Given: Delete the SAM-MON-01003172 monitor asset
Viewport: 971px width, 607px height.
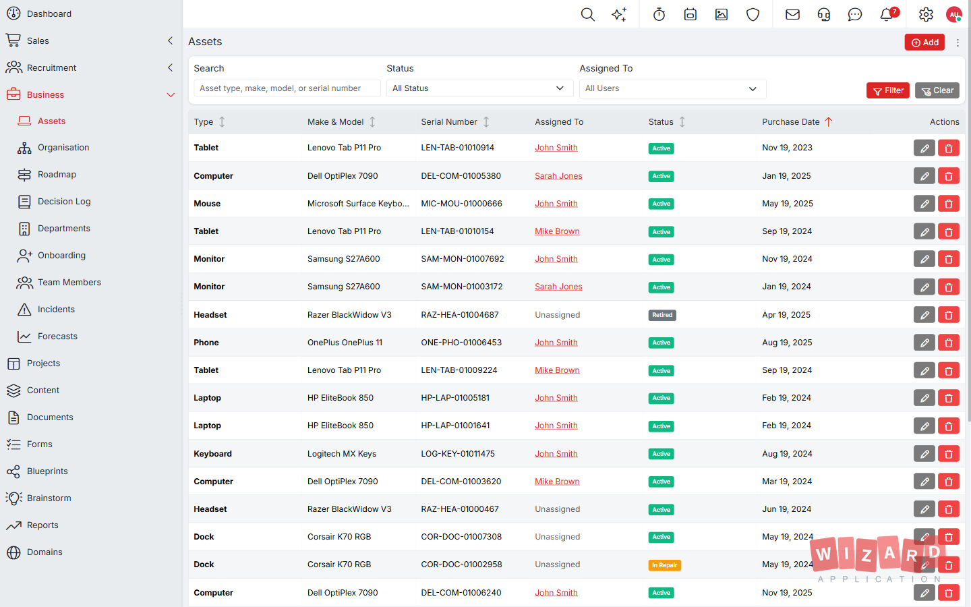Looking at the screenshot, I should pos(949,287).
